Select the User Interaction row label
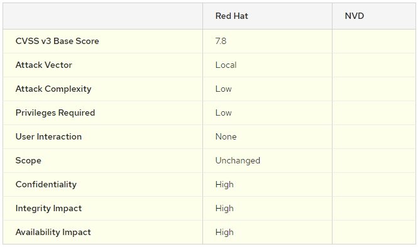Image resolution: width=418 pixels, height=247 pixels. [48, 136]
